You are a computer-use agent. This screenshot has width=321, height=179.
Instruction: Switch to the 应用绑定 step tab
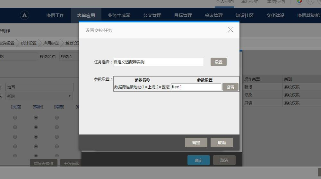pos(51,43)
